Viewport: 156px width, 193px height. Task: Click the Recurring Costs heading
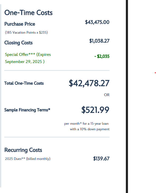point(23,150)
